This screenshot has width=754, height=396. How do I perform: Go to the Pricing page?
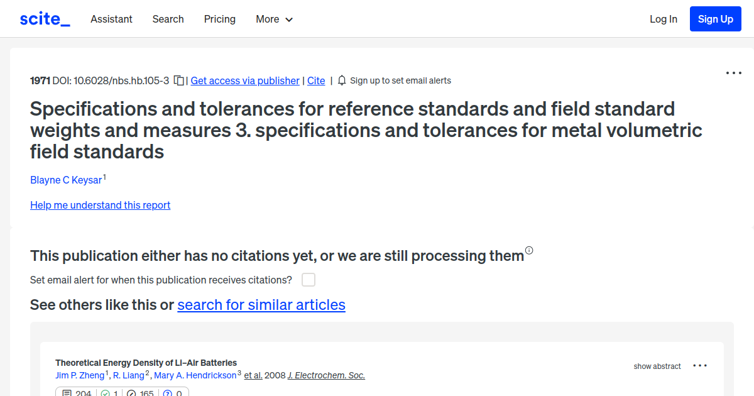[219, 19]
